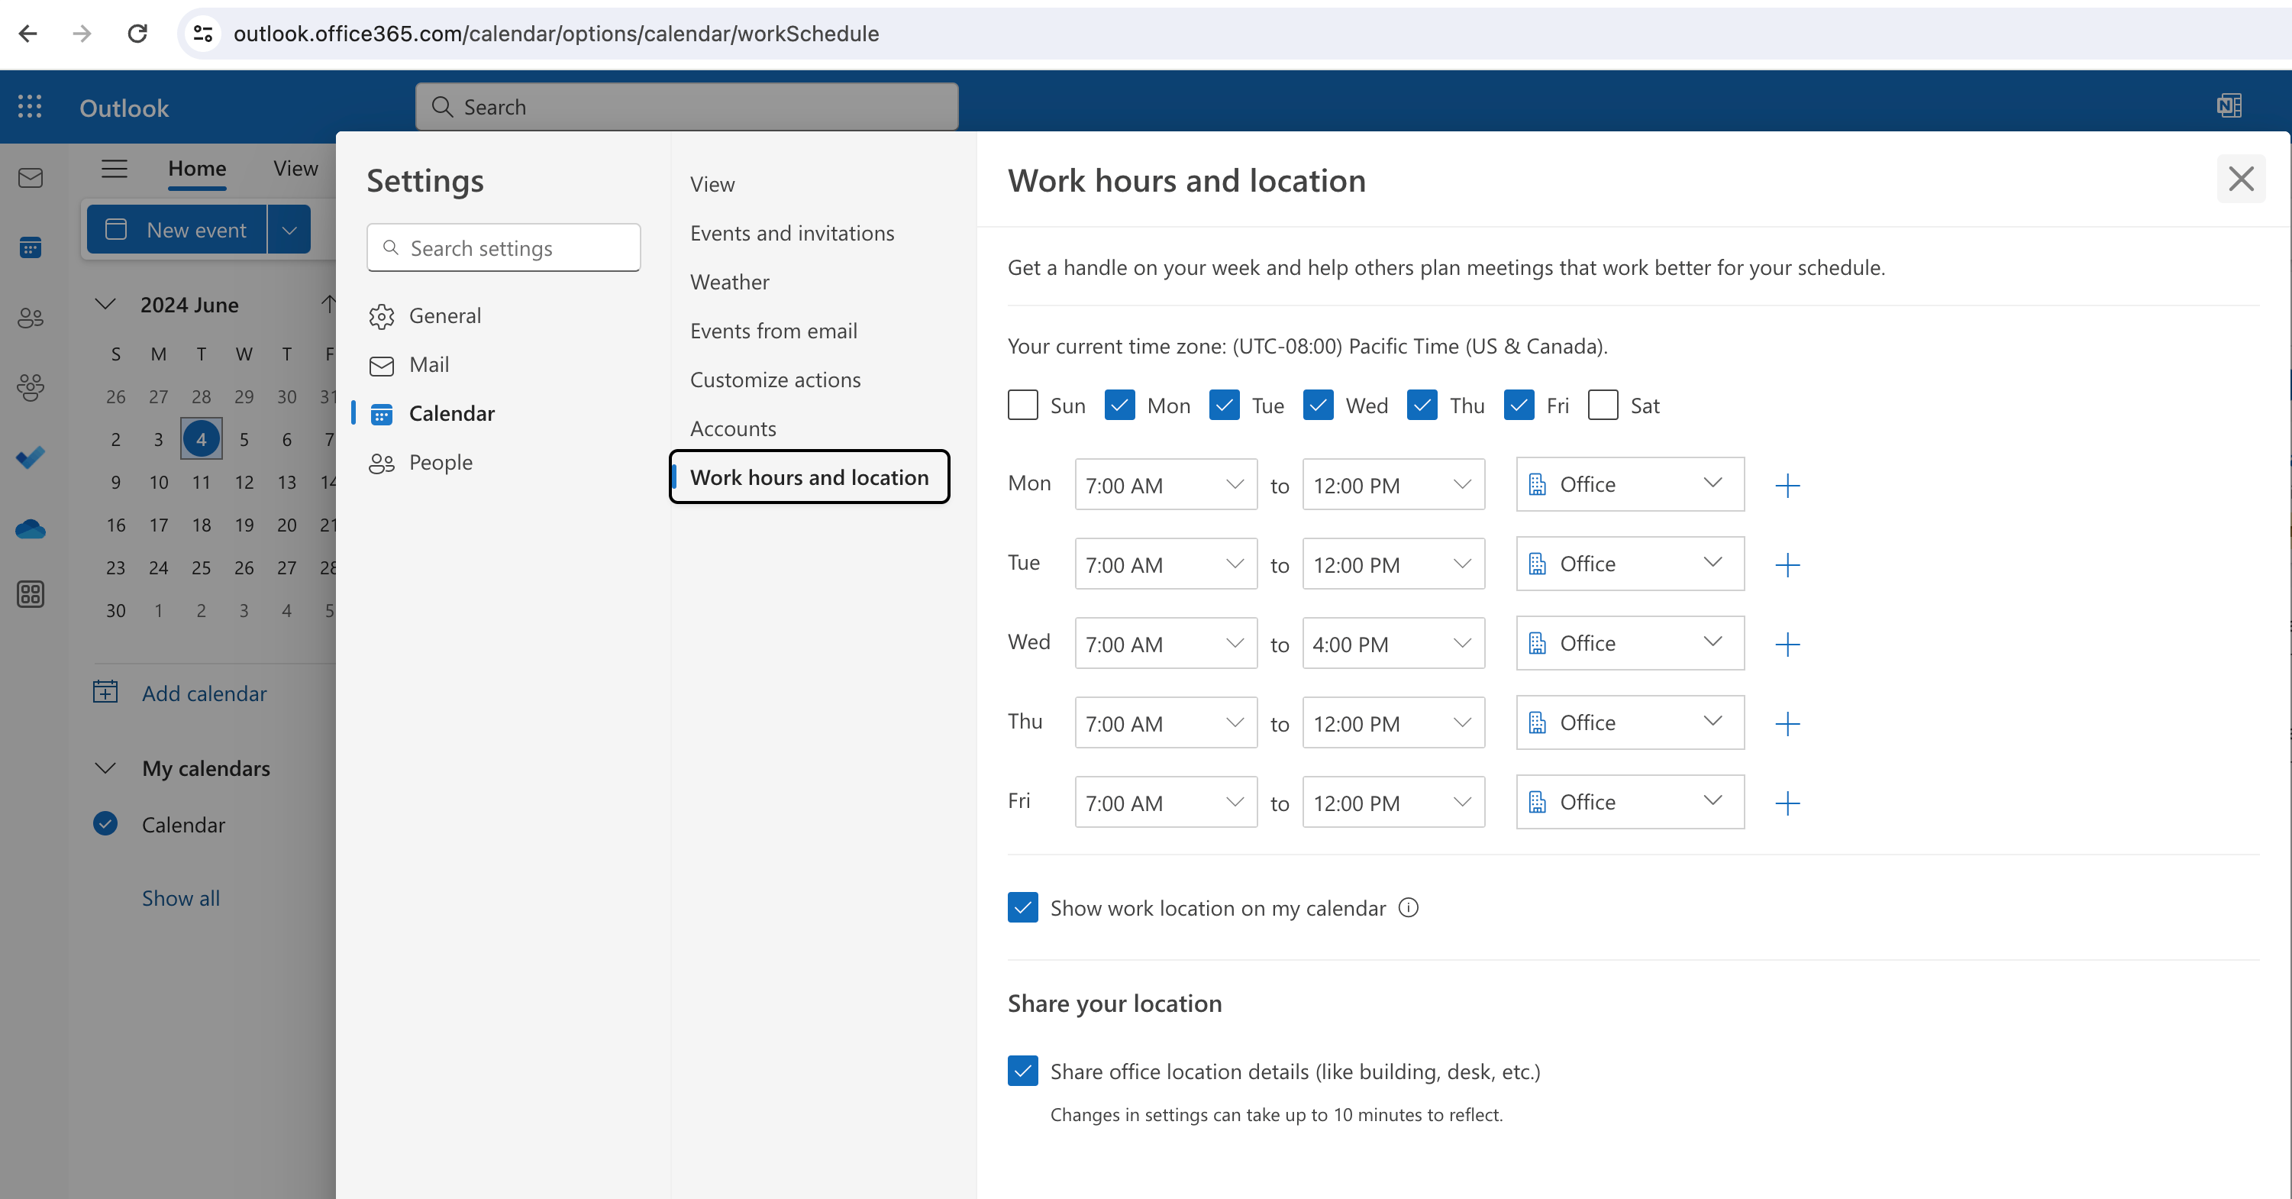The width and height of the screenshot is (2292, 1199).
Task: Open the To Do checkmark app
Action: [31, 457]
